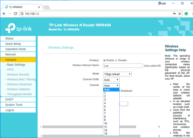Click Logout in the sidebar
The image size is (193, 138).
click(x=18, y=110)
